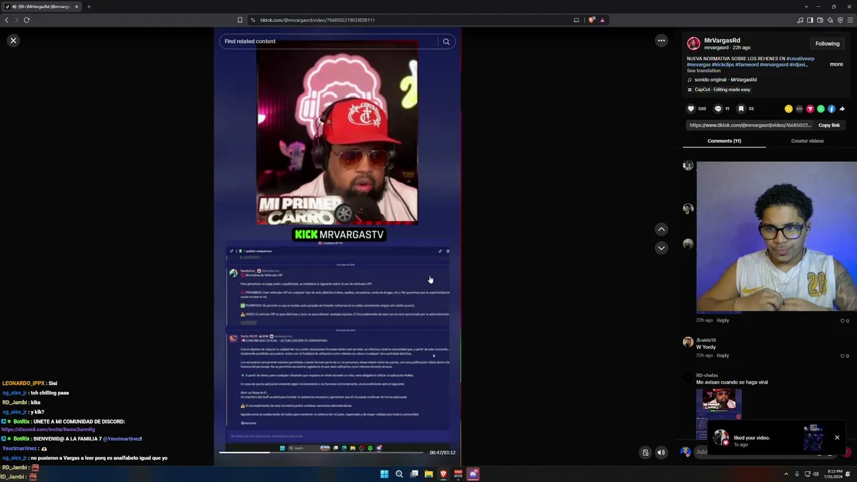Open the three-dot more options menu
The height and width of the screenshot is (482, 857).
point(661,41)
